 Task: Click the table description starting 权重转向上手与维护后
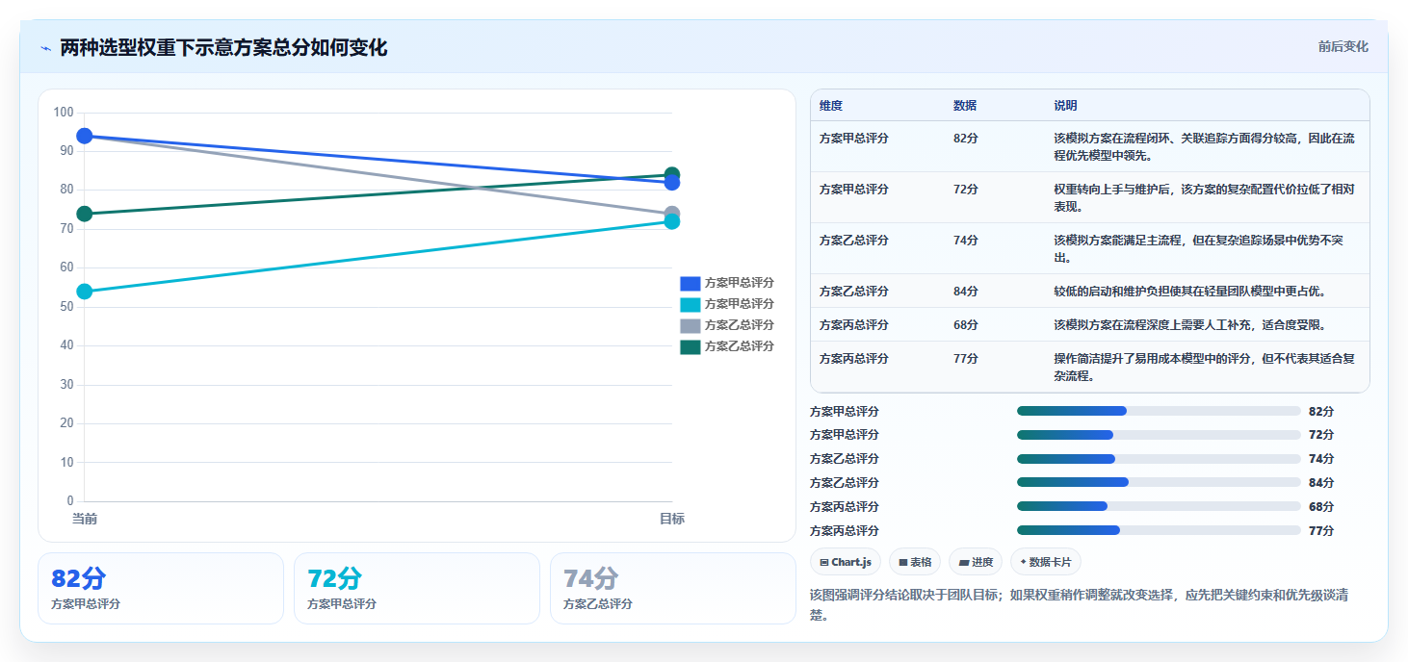pyautogui.click(x=1205, y=197)
